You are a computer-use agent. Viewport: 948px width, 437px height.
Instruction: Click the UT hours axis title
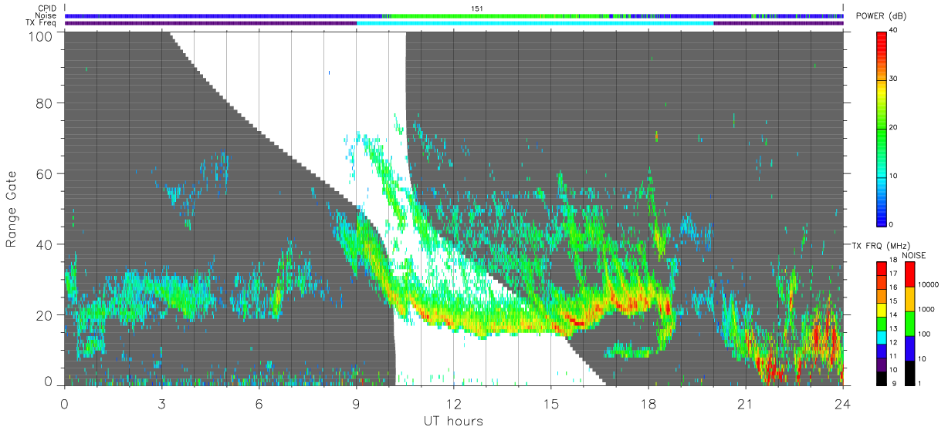point(452,421)
